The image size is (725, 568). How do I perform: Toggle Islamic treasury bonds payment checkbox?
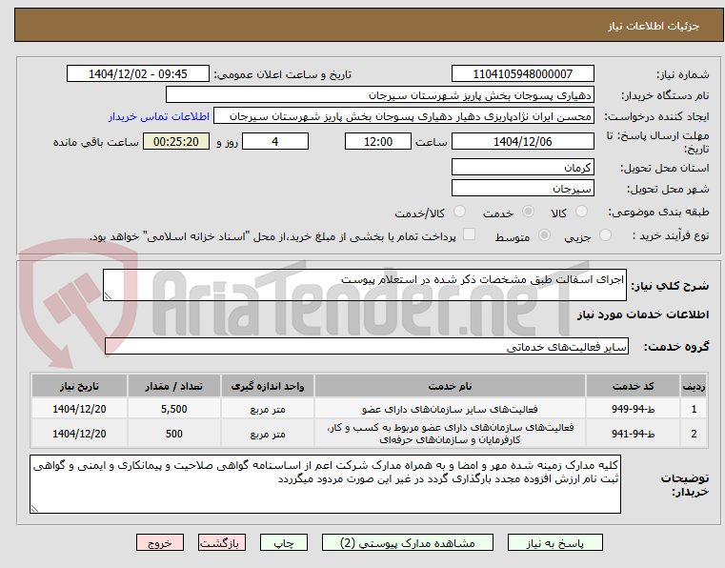click(x=470, y=234)
